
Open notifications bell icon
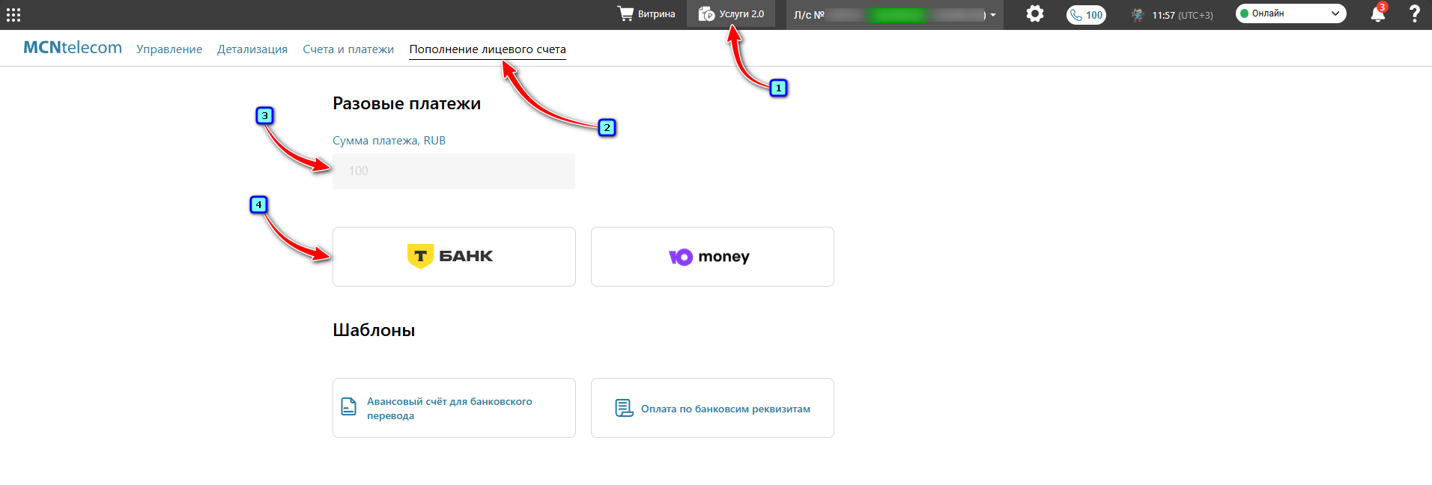pyautogui.click(x=1377, y=14)
